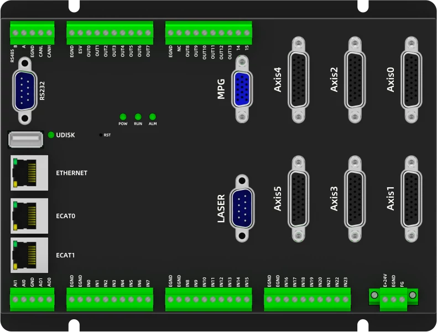Click the POW status LED

click(x=123, y=117)
